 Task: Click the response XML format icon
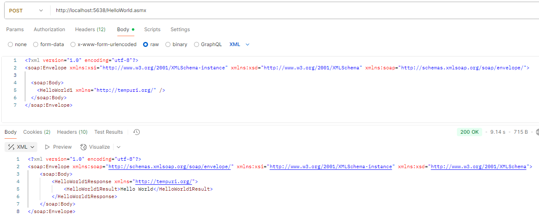point(11,147)
